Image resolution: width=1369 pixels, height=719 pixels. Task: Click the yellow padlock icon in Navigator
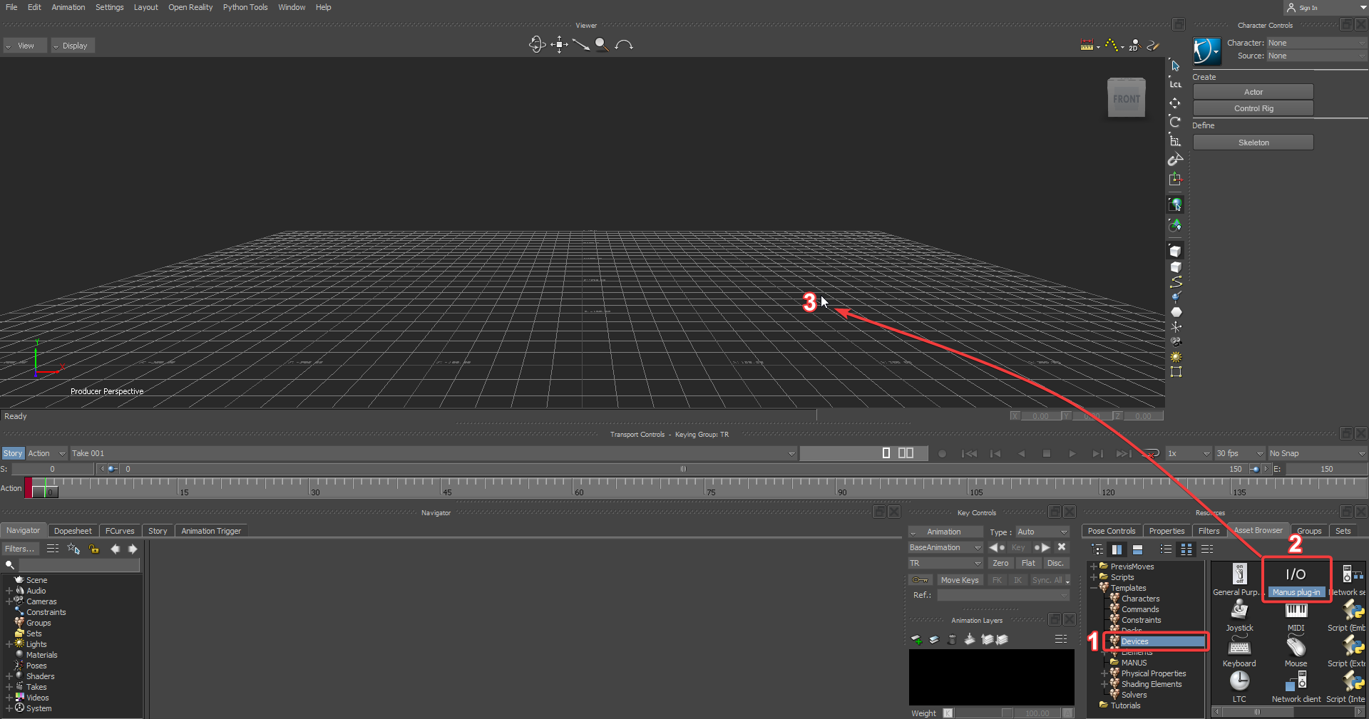94,549
